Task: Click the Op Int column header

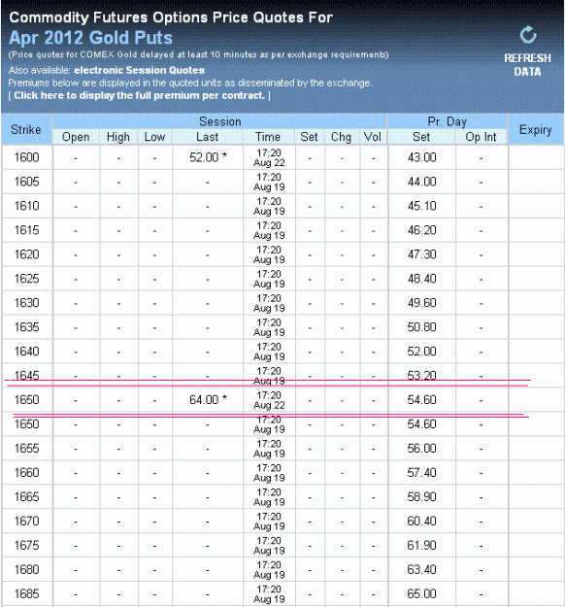Action: click(481, 137)
